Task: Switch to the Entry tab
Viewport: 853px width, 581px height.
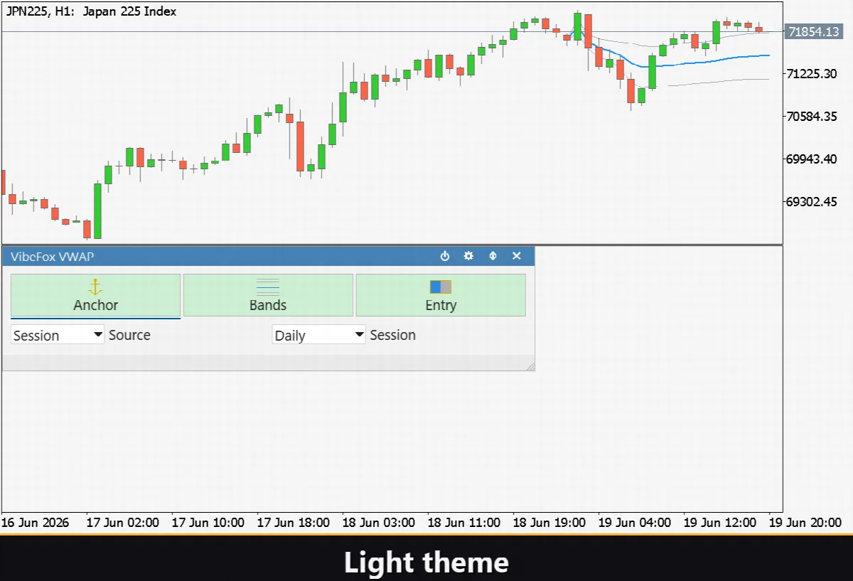Action: click(441, 295)
